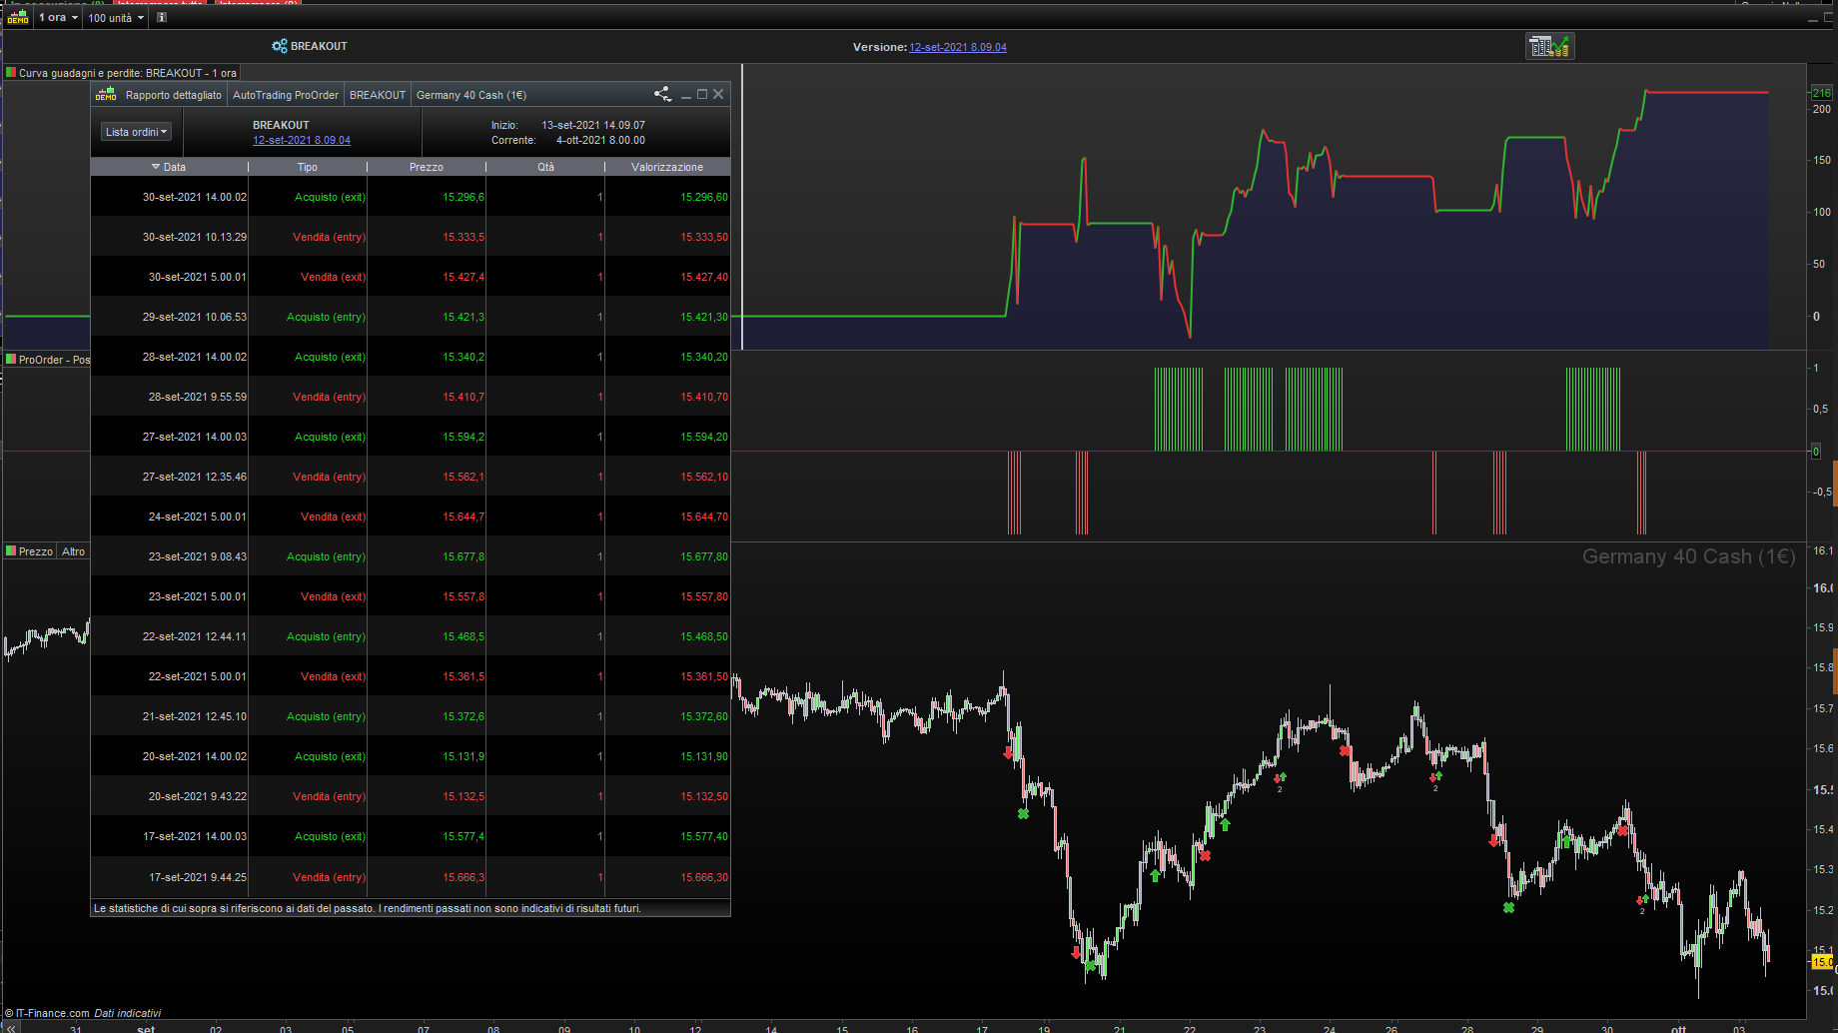The image size is (1838, 1033).
Task: Select the 23-set-2021 9.08.43 row
Action: (x=411, y=556)
